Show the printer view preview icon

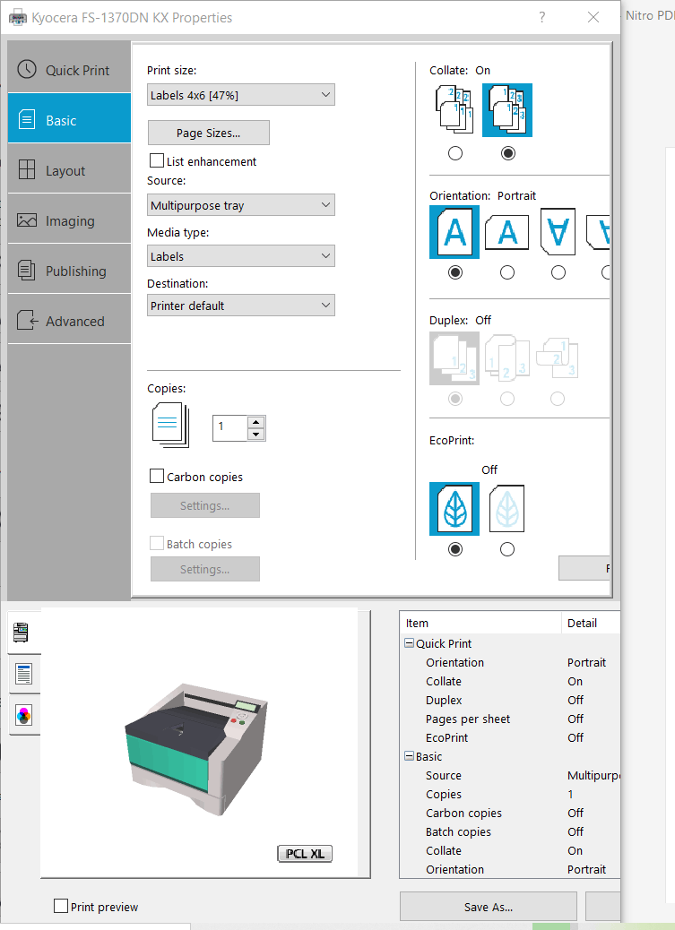point(22,633)
